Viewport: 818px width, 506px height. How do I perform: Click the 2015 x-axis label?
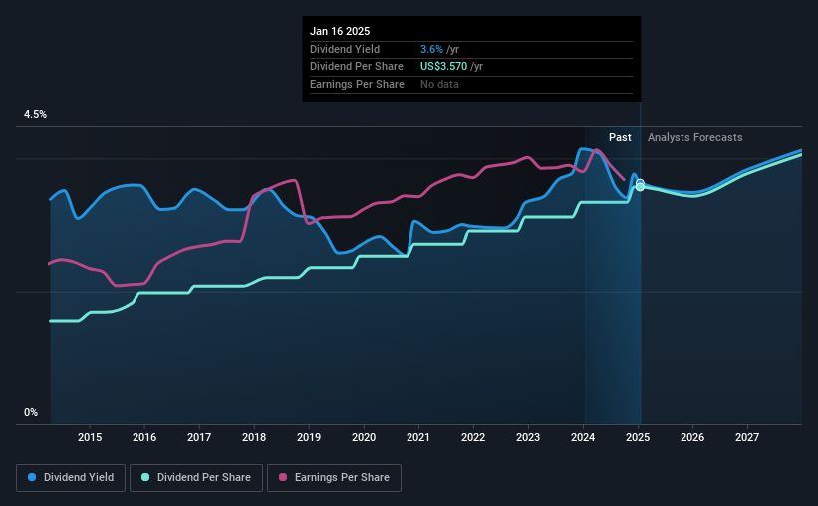coord(90,437)
